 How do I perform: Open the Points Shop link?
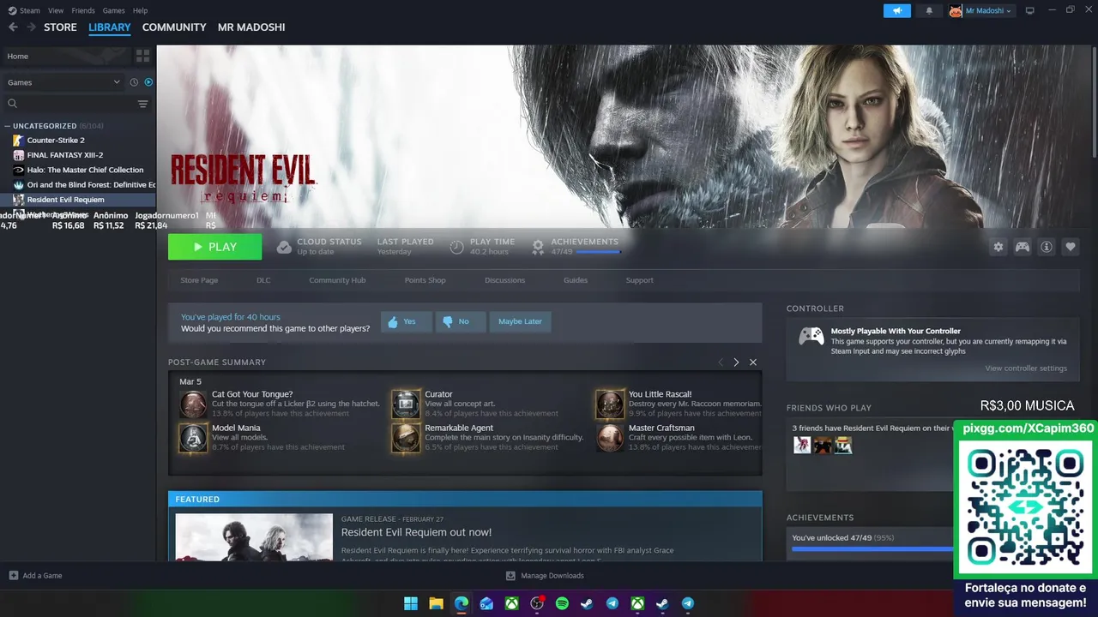tap(425, 280)
